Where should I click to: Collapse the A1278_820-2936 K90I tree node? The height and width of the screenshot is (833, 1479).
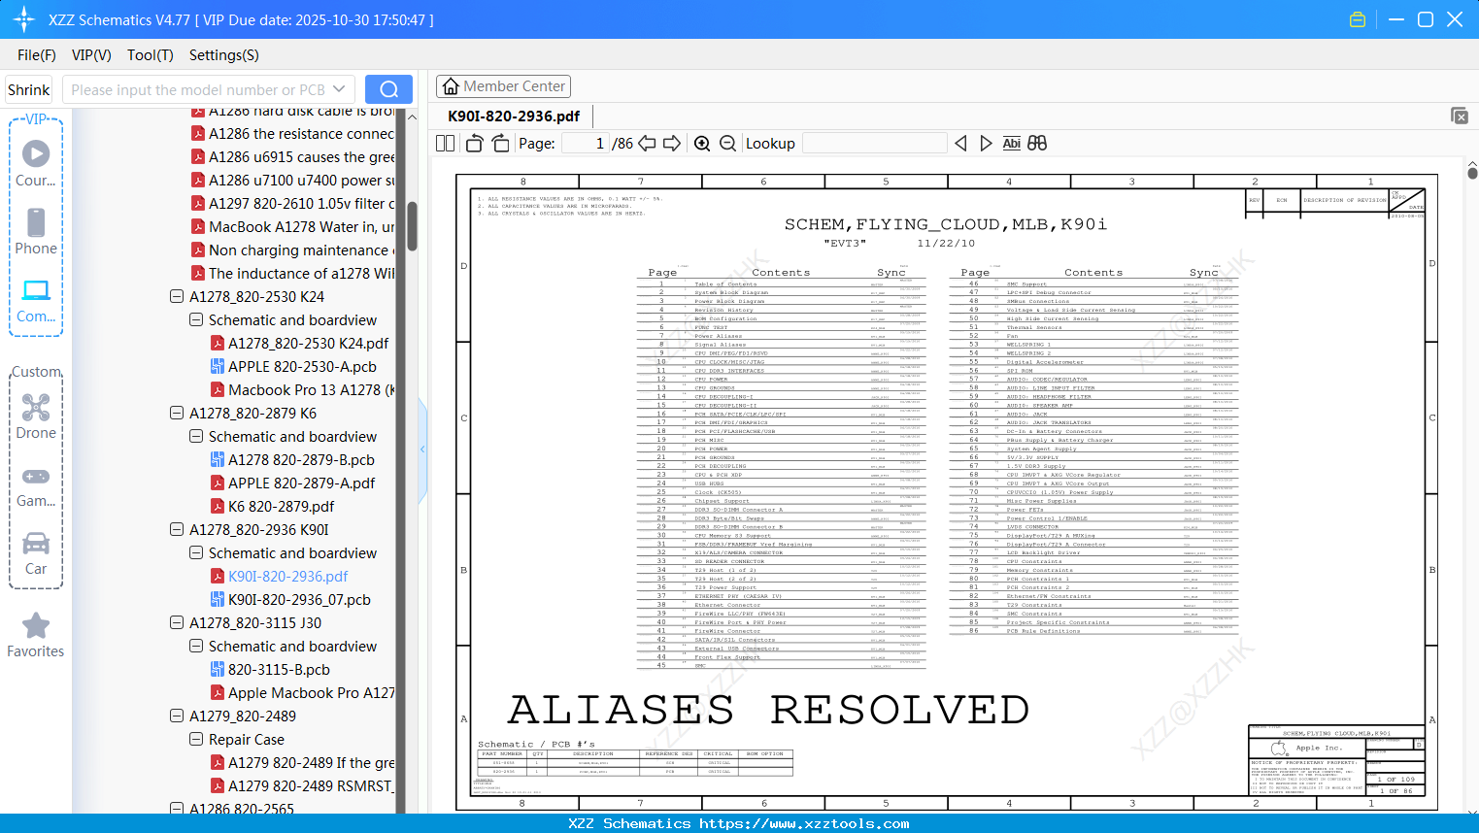[177, 530]
